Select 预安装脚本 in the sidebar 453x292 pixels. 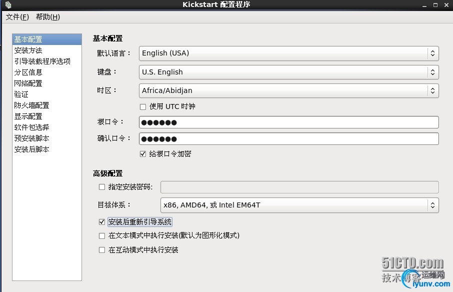47,138
